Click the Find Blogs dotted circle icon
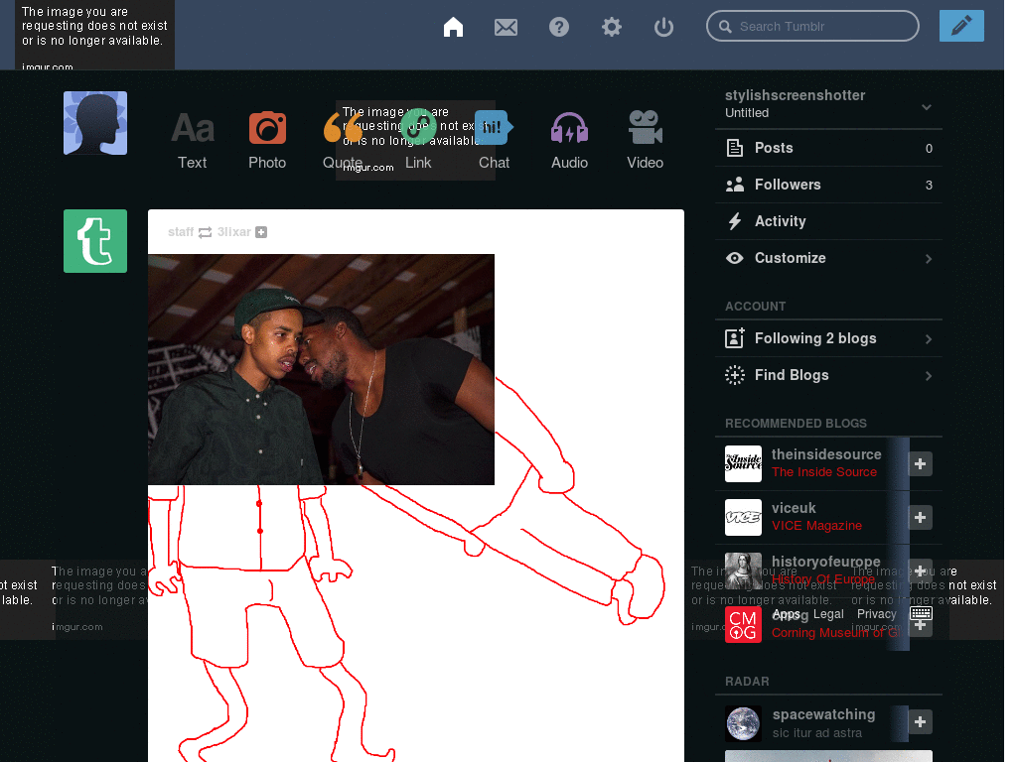The image size is (1017, 762). coord(734,375)
